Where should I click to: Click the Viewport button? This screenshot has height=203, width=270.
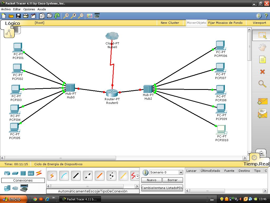point(259,23)
